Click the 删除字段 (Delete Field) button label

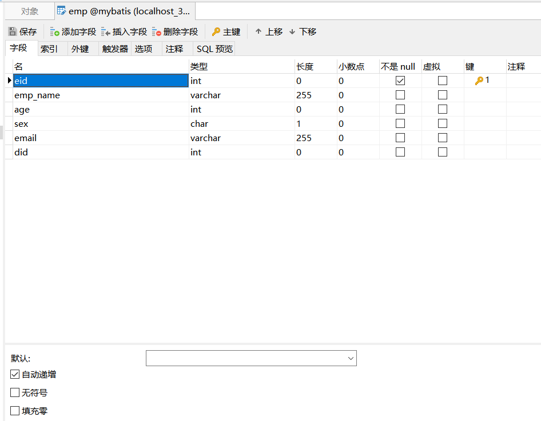point(181,31)
